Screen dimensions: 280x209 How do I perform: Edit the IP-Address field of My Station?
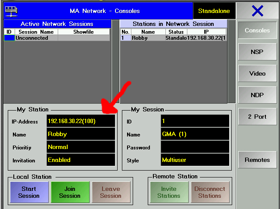click(x=81, y=121)
